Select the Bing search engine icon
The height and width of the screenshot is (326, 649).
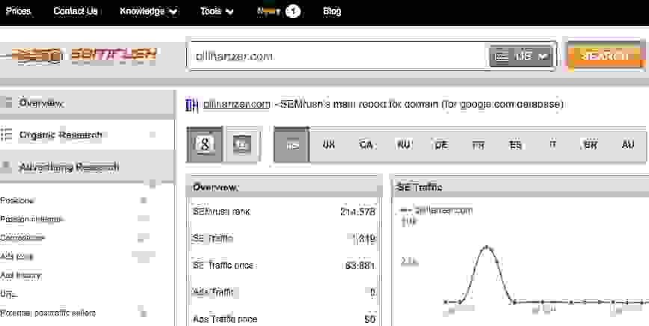pyautogui.click(x=242, y=144)
